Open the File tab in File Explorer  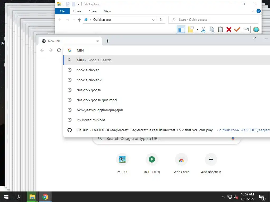[62, 11]
